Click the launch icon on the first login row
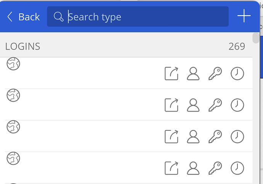Viewport: 263px width, 184px height. pyautogui.click(x=172, y=74)
